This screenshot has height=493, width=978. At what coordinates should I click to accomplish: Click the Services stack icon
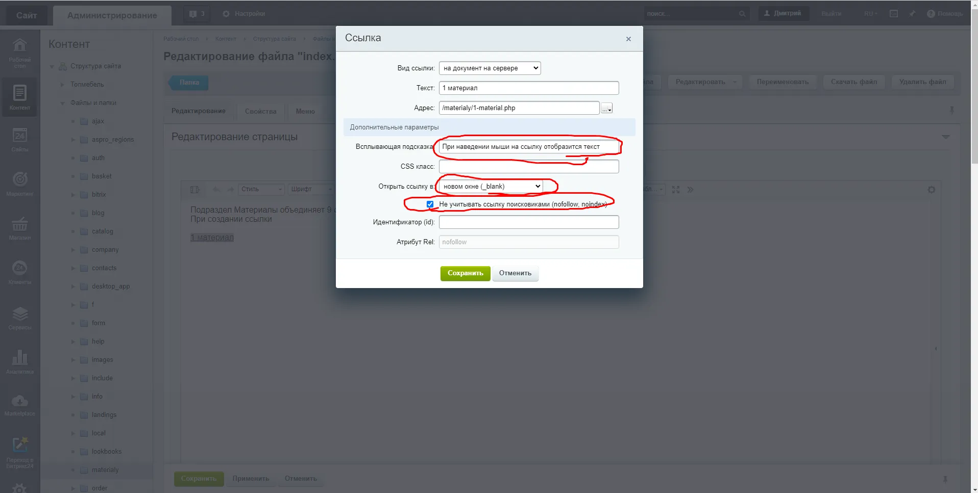point(20,314)
